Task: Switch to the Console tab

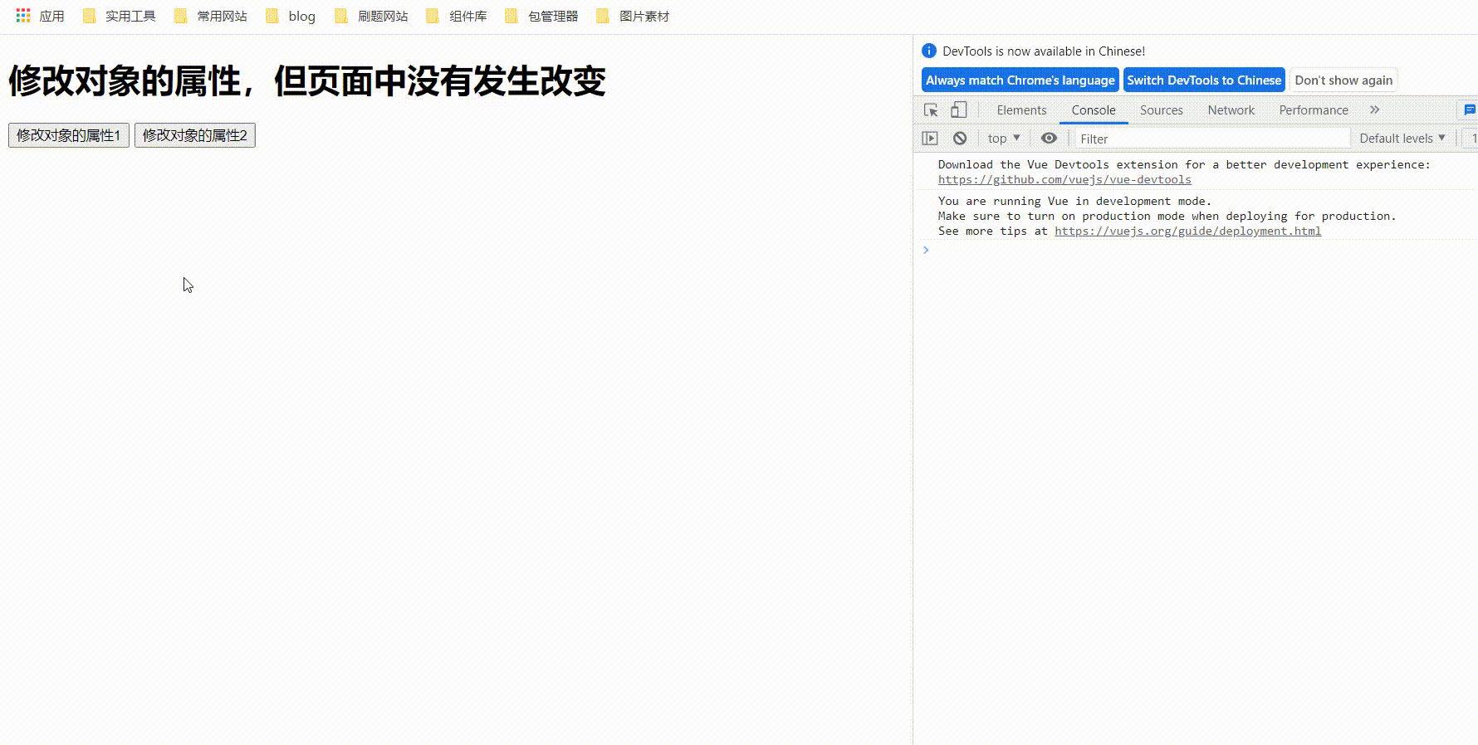Action: click(x=1094, y=110)
